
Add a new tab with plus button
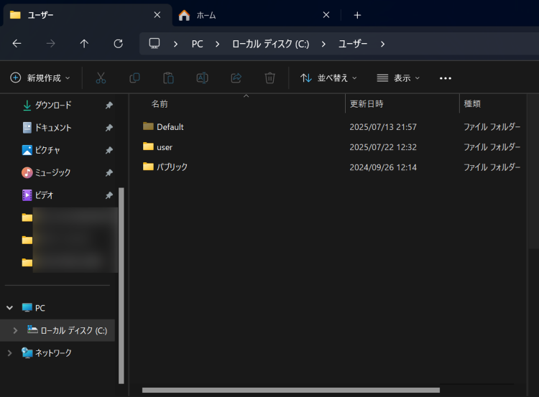tap(357, 15)
